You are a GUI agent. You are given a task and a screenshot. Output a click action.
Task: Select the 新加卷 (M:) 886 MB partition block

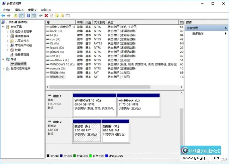point(115,131)
